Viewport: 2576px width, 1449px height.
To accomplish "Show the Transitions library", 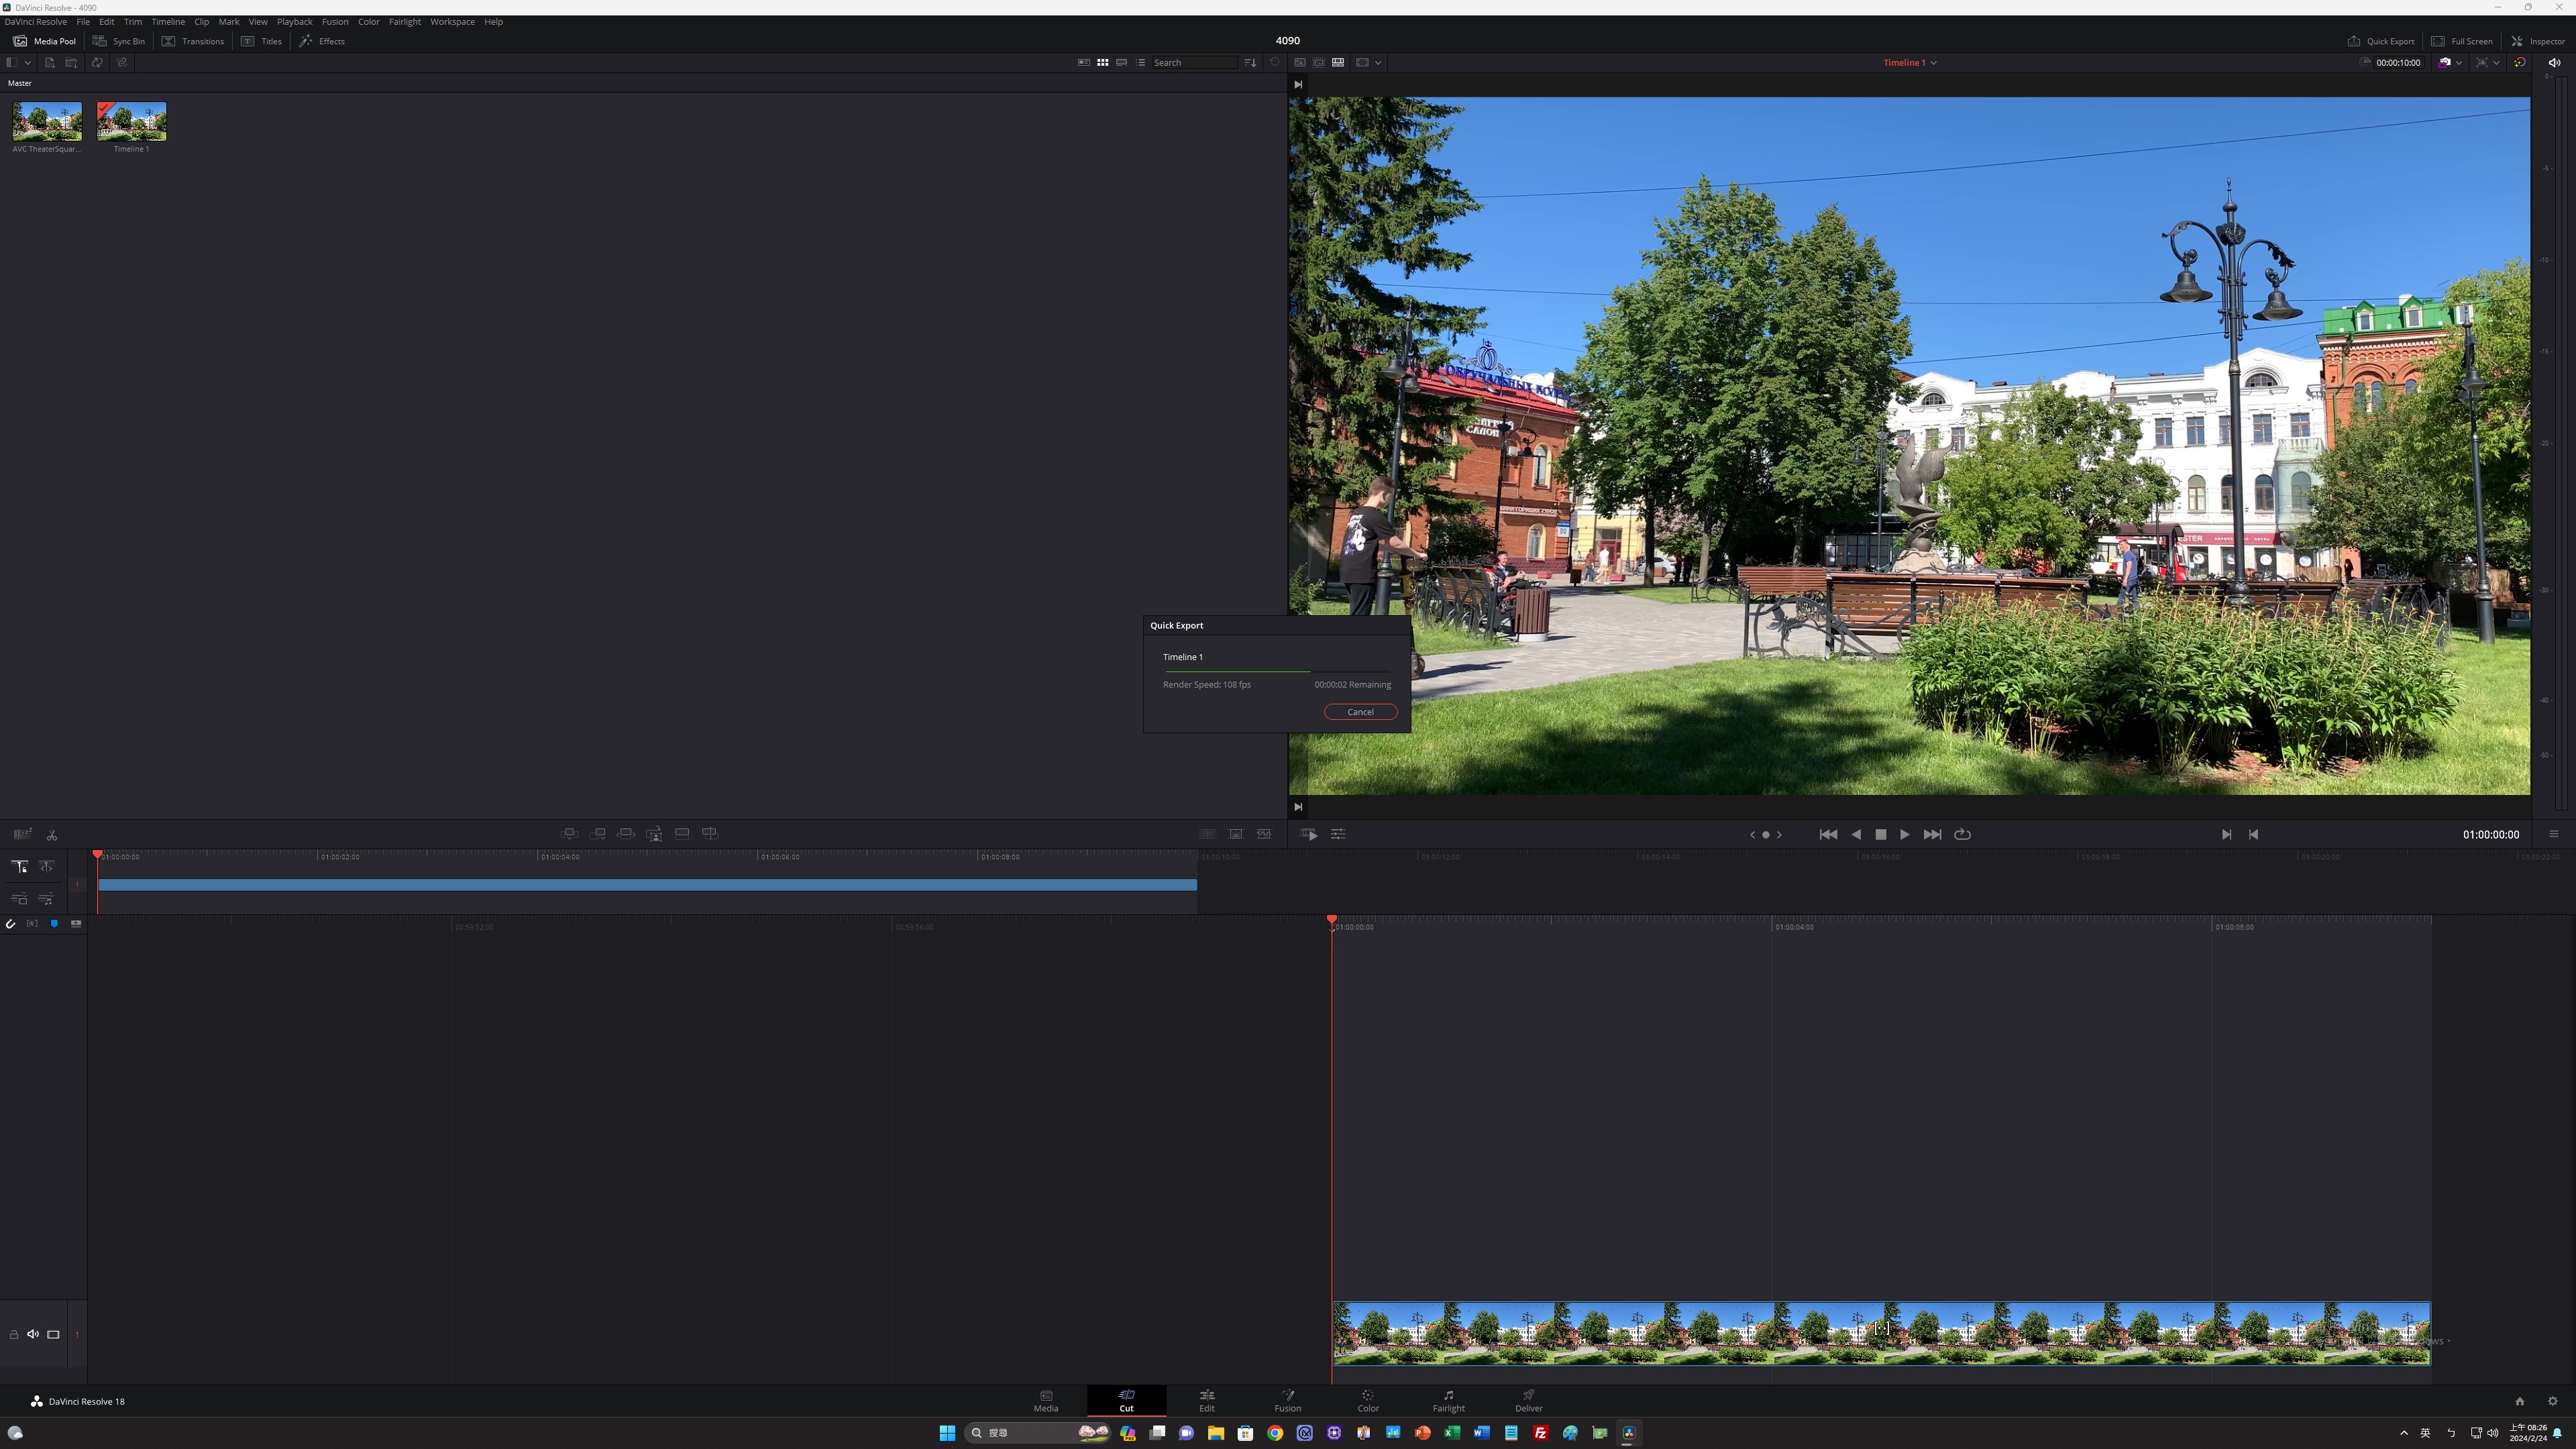I will [193, 41].
